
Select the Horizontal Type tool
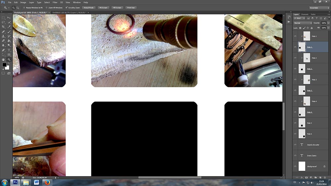click(9, 50)
